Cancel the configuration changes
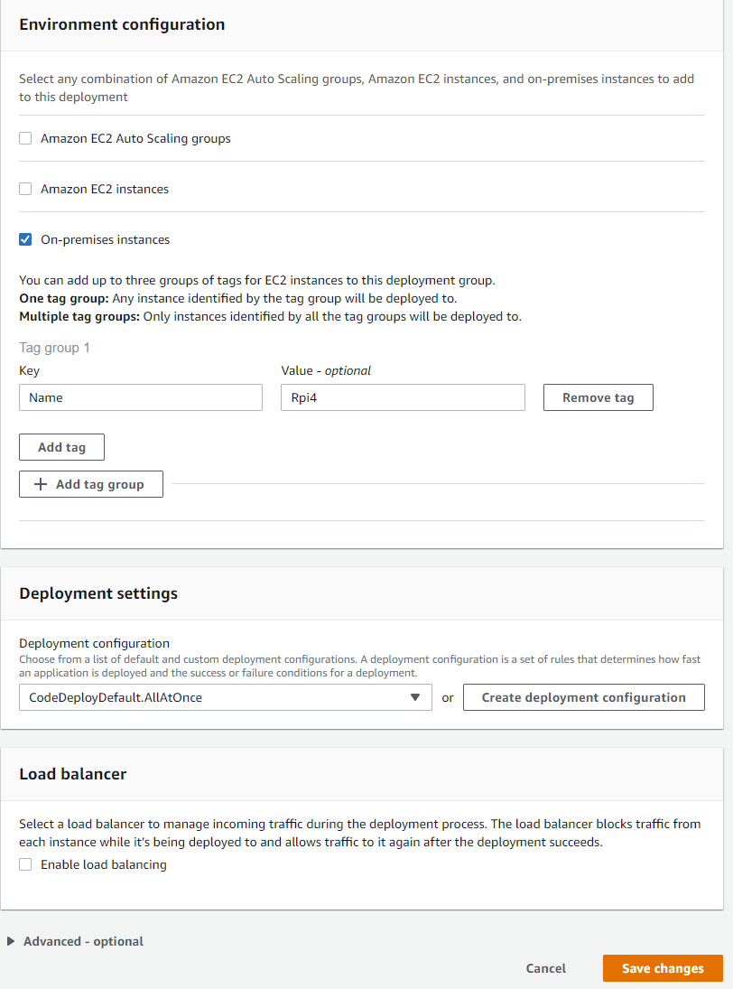The height and width of the screenshot is (989, 733). [x=545, y=967]
